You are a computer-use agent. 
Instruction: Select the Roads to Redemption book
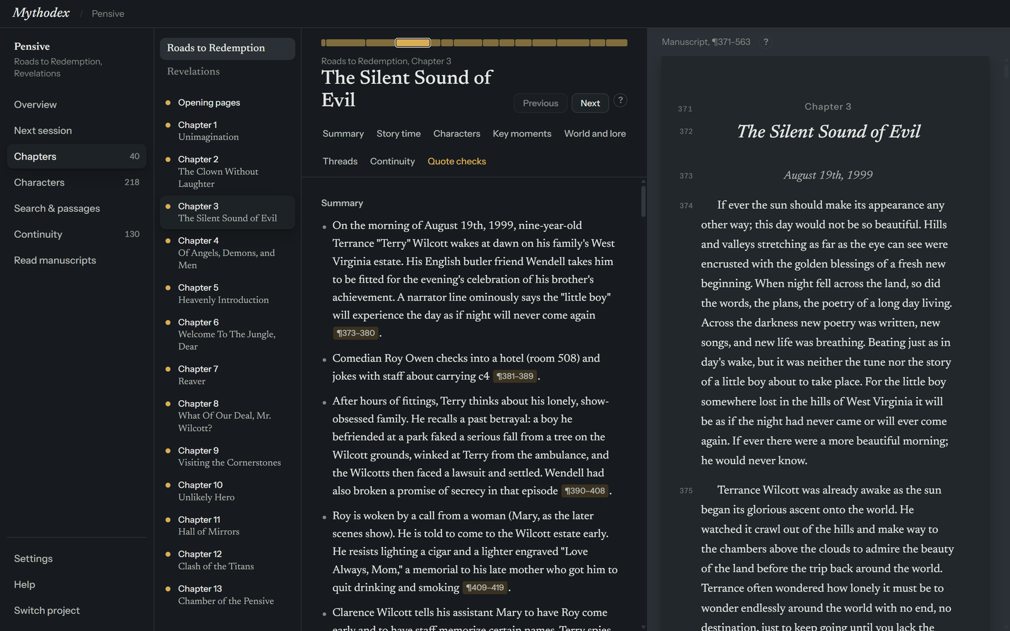tap(227, 49)
